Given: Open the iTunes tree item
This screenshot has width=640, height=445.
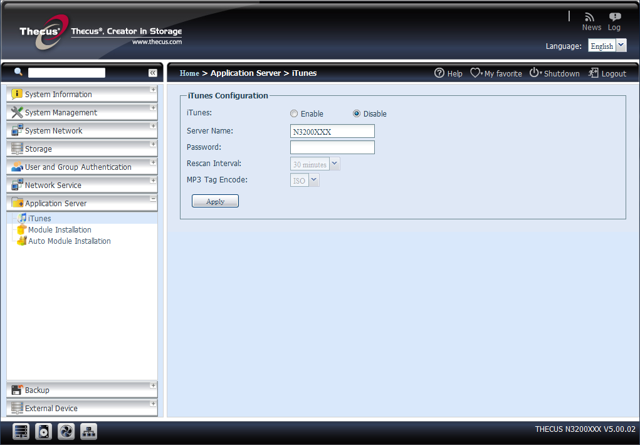Looking at the screenshot, I should point(39,218).
